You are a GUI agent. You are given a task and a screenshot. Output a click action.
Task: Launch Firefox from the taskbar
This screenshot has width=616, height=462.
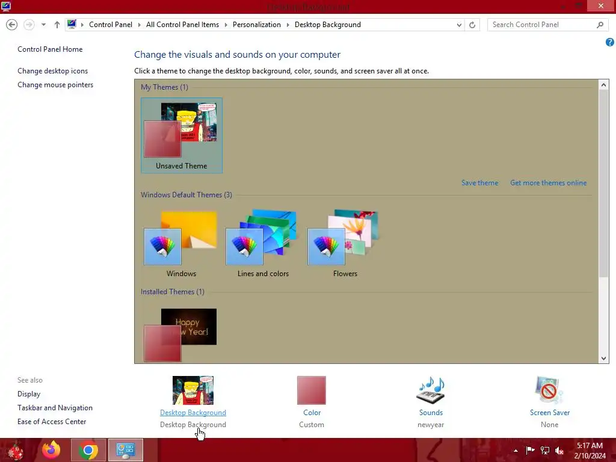51,450
